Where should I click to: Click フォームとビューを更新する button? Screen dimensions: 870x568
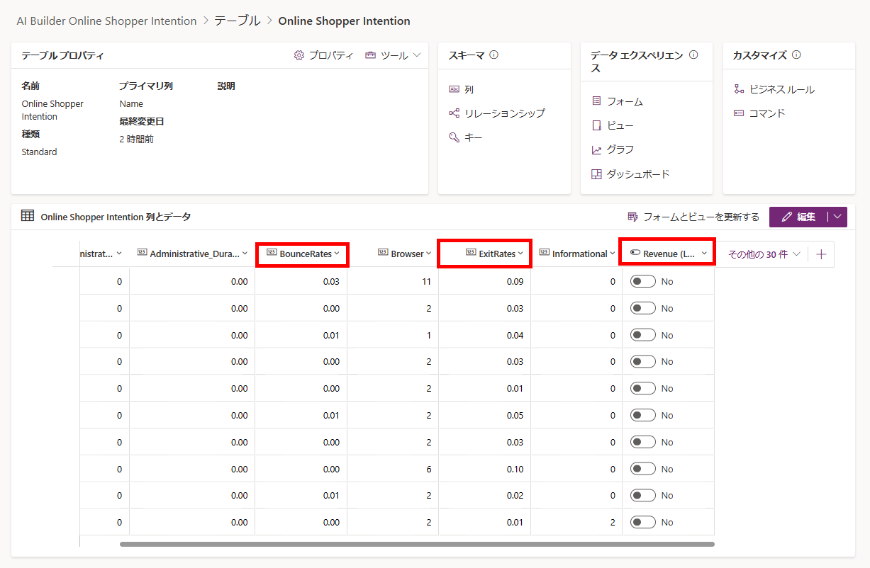[x=693, y=217]
